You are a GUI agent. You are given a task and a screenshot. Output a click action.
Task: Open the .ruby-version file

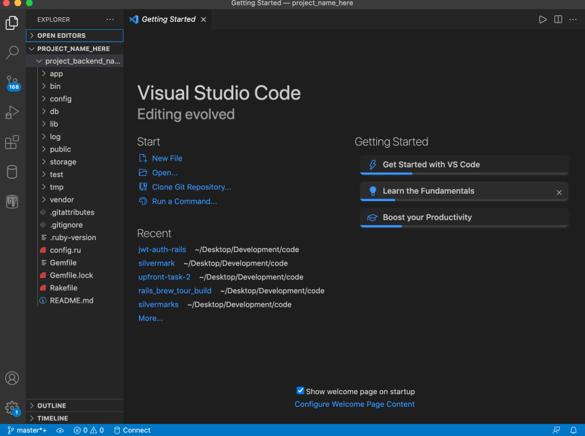74,238
